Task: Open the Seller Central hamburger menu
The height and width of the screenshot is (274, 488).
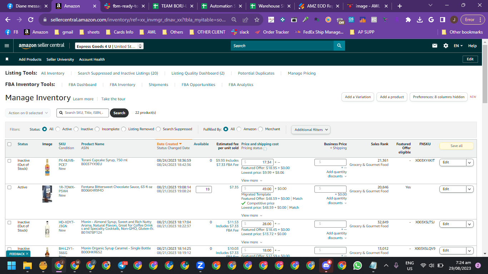Action: click(6, 46)
